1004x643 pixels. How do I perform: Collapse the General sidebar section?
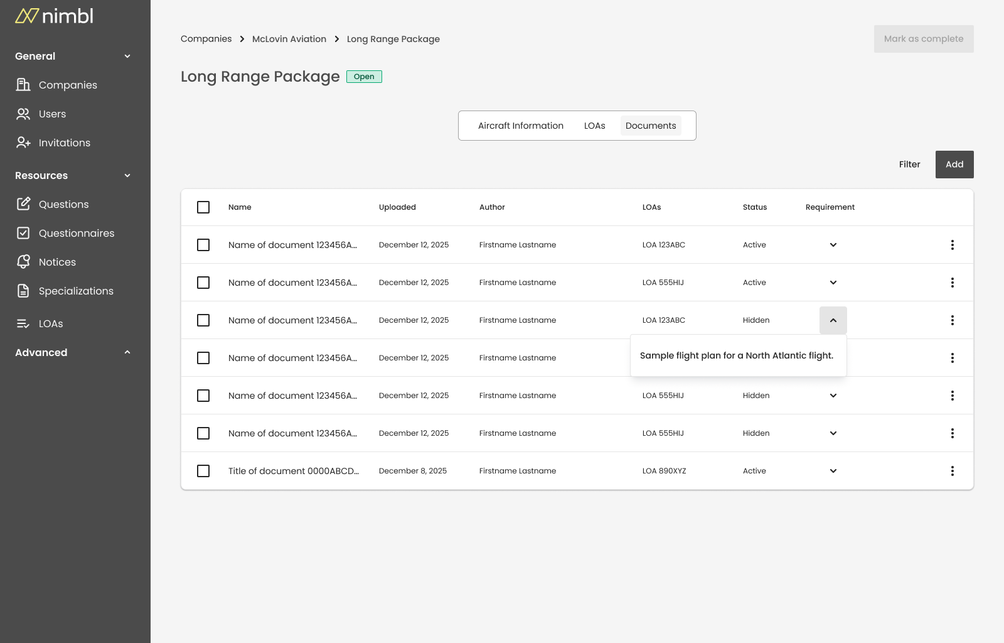point(127,56)
